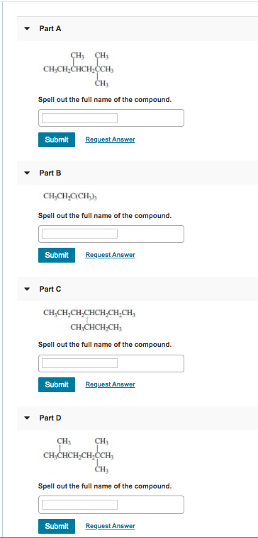Collapse the Part A section triangle

pyautogui.click(x=26, y=29)
